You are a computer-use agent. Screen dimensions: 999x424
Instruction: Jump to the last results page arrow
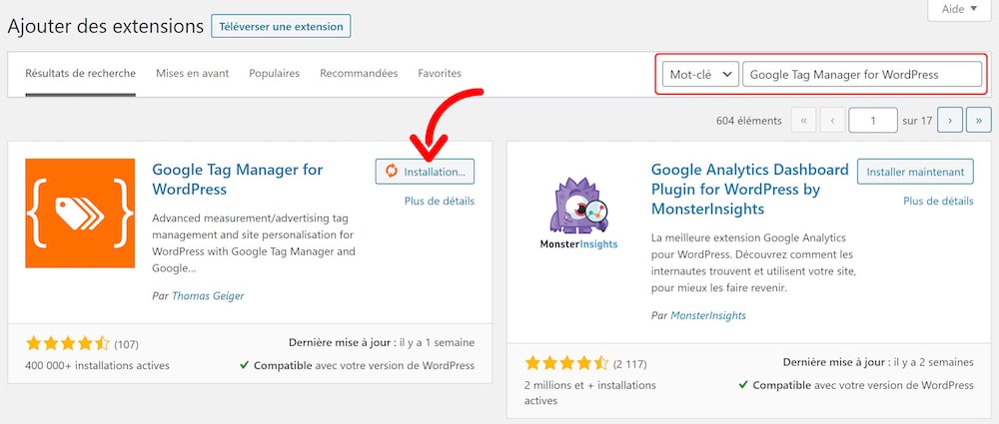coord(978,121)
